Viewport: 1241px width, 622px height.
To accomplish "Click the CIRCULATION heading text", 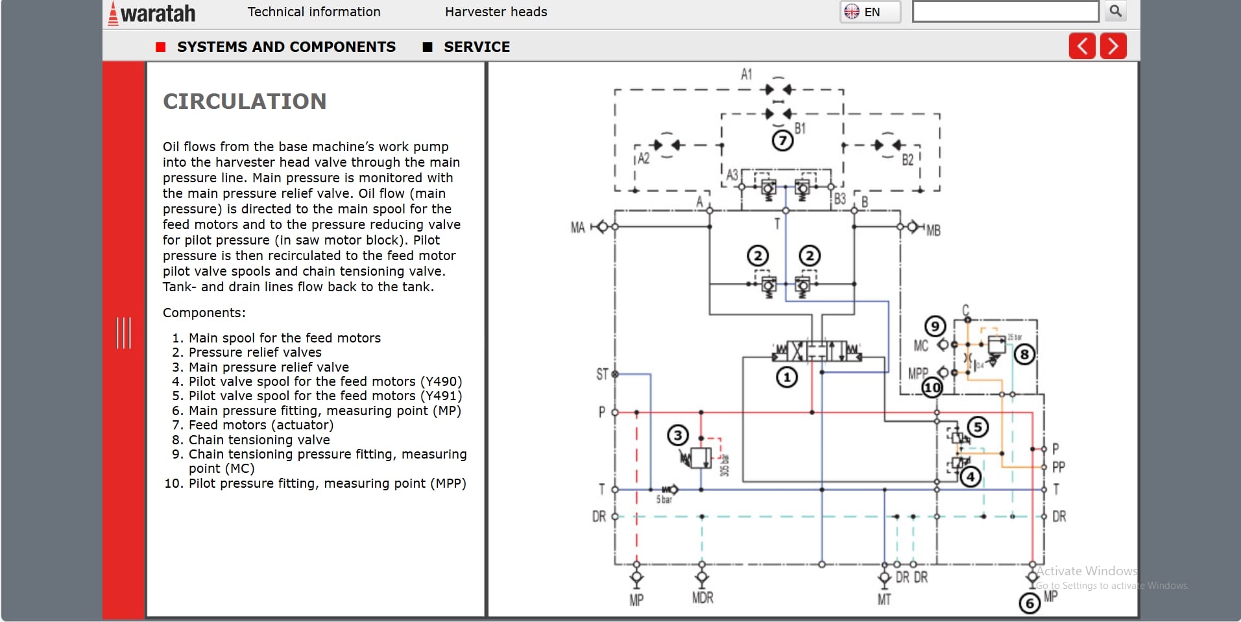I will coord(245,101).
